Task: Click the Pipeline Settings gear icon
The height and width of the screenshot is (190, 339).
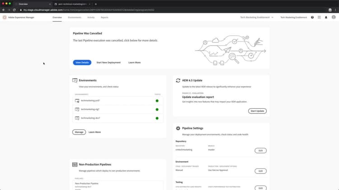Action: pyautogui.click(x=178, y=128)
